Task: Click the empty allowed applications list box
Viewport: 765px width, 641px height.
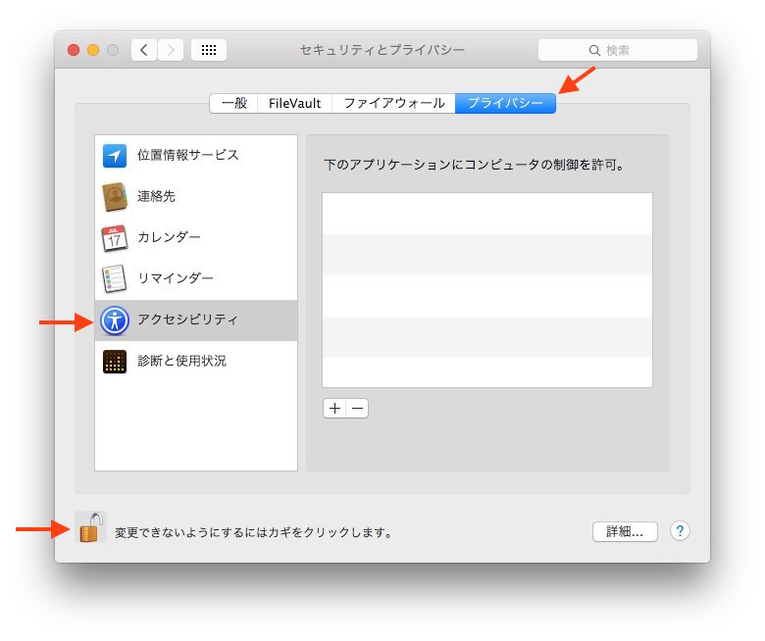Action: [486, 290]
